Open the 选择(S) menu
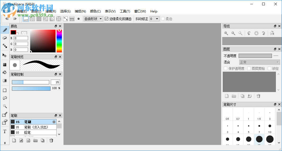The image size is (282, 151). 65,11
